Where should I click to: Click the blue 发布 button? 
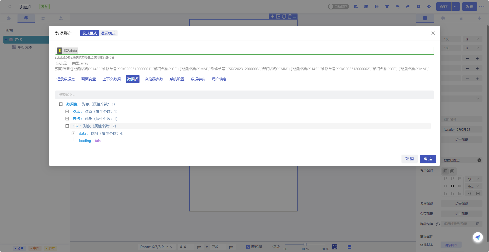[x=469, y=7]
